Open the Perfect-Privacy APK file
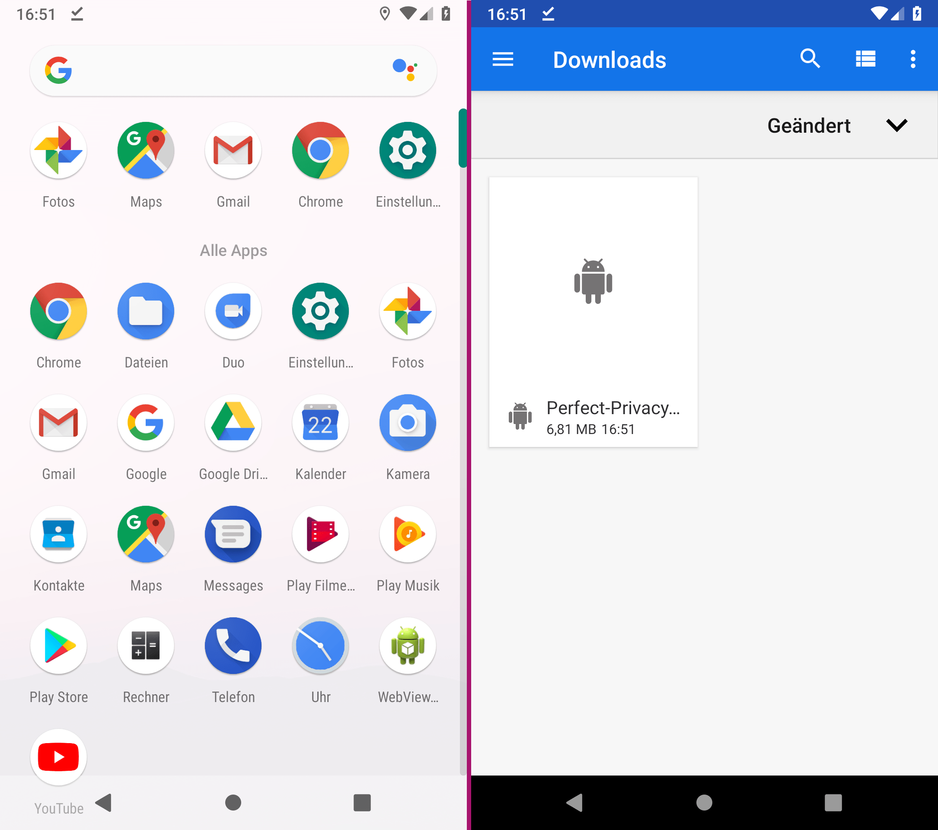Image resolution: width=938 pixels, height=830 pixels. pyautogui.click(x=593, y=313)
